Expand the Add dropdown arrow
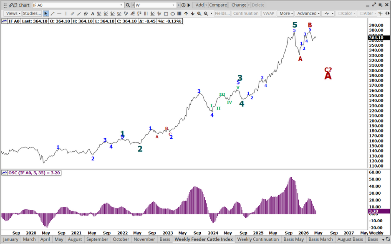391x244 pixels. coord(206,5)
